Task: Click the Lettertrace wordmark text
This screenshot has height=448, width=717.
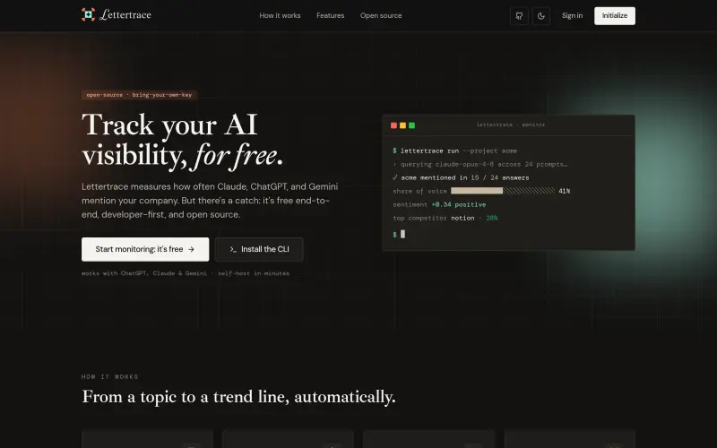Action: pyautogui.click(x=125, y=14)
